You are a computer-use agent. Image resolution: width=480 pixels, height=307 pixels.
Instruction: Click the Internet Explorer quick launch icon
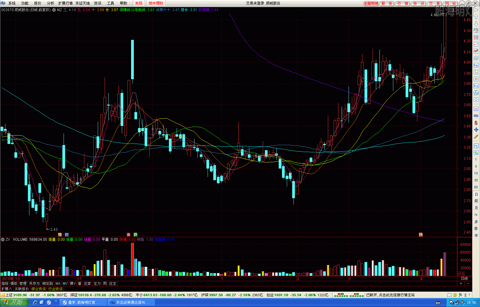pyautogui.click(x=35, y=302)
